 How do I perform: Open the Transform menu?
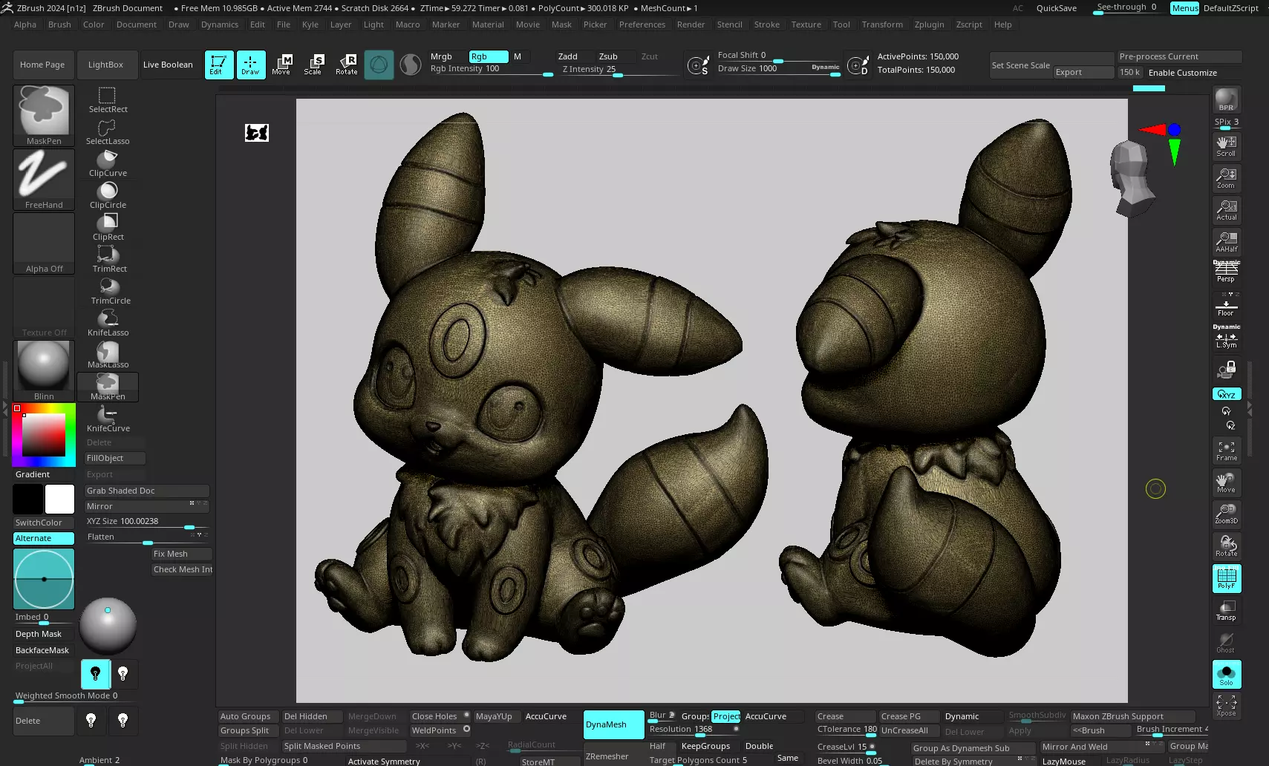[x=882, y=24]
